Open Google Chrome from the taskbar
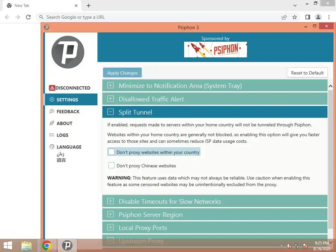This screenshot has width=336, height=252. pos(47,245)
